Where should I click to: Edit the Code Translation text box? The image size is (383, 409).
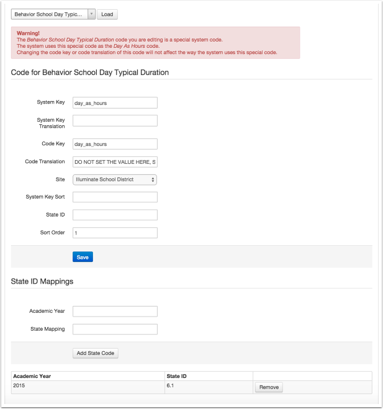tap(115, 162)
